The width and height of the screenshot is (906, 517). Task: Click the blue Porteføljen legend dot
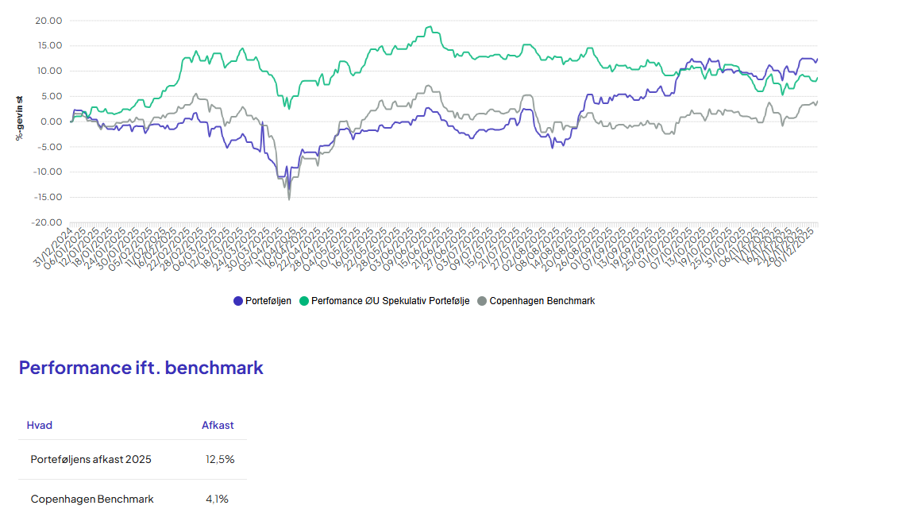pyautogui.click(x=238, y=301)
